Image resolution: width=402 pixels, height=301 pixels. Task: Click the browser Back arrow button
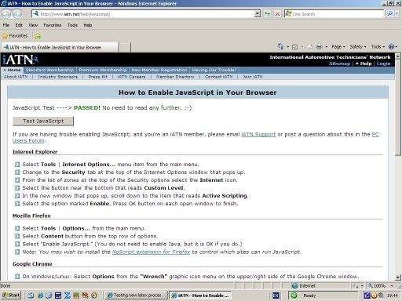click(x=6, y=14)
